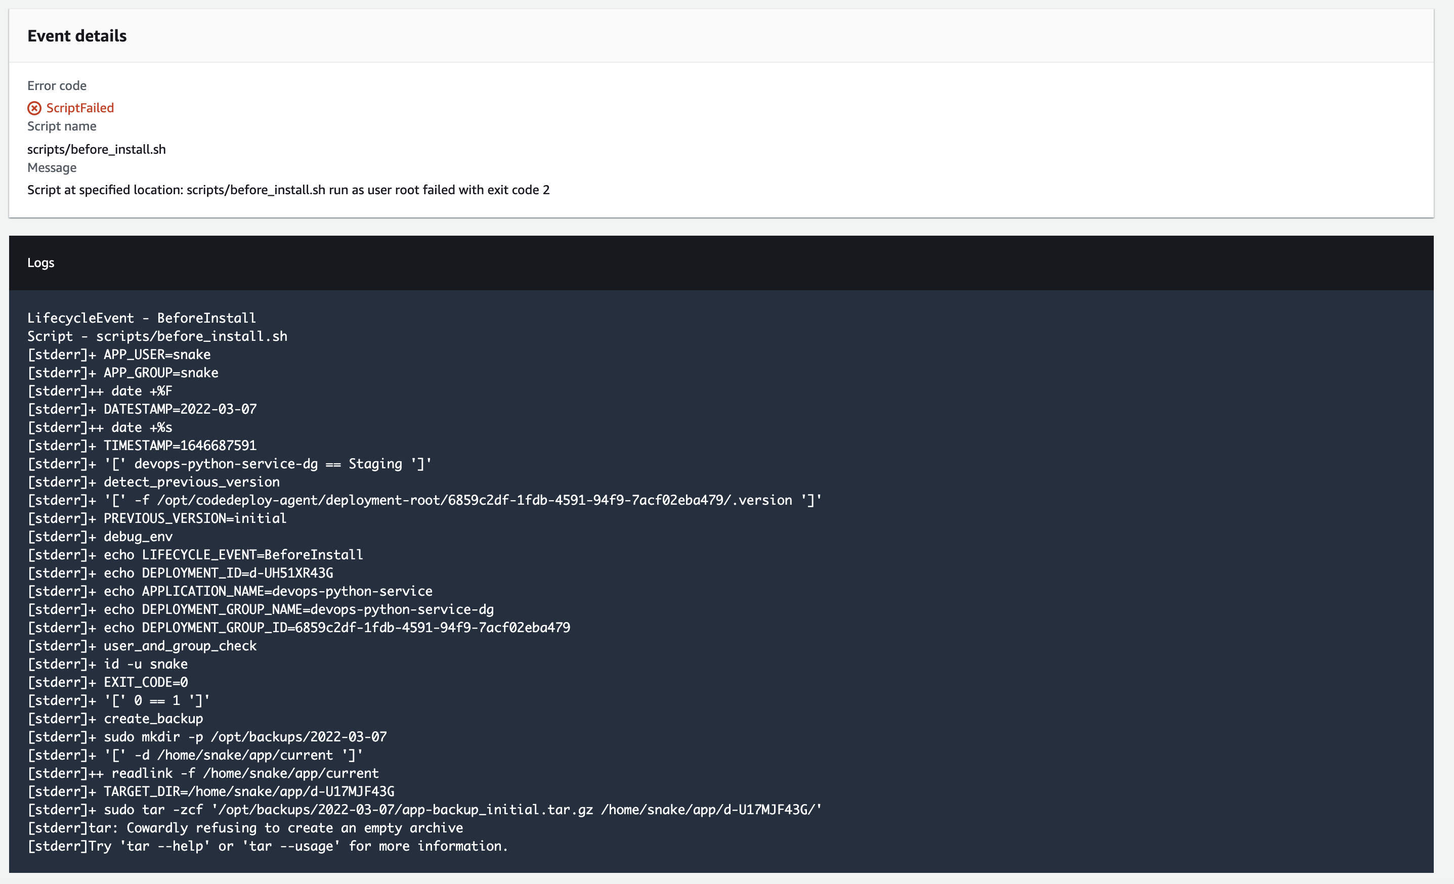Image resolution: width=1454 pixels, height=884 pixels.
Task: Click the Script name label
Action: point(61,126)
